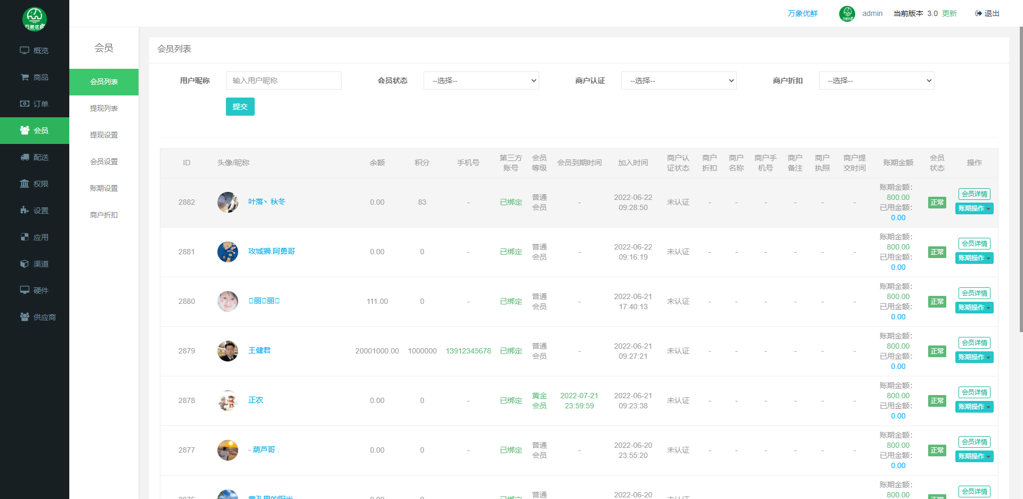Click the logout icon at top right
1023x499 pixels.
pos(978,13)
